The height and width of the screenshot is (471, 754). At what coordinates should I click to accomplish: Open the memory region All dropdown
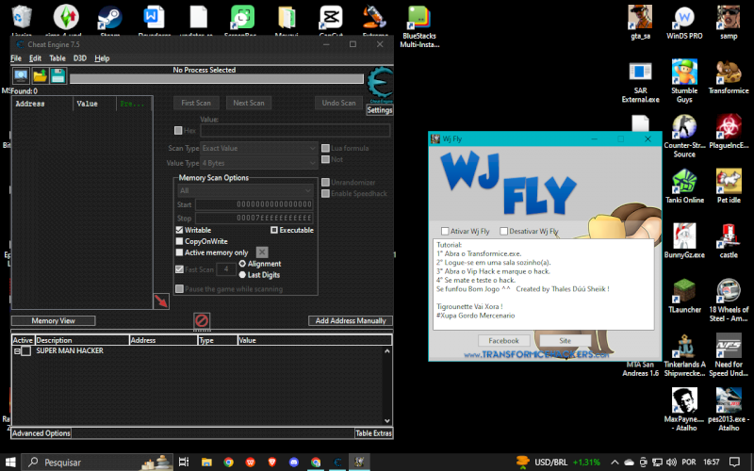tap(245, 191)
